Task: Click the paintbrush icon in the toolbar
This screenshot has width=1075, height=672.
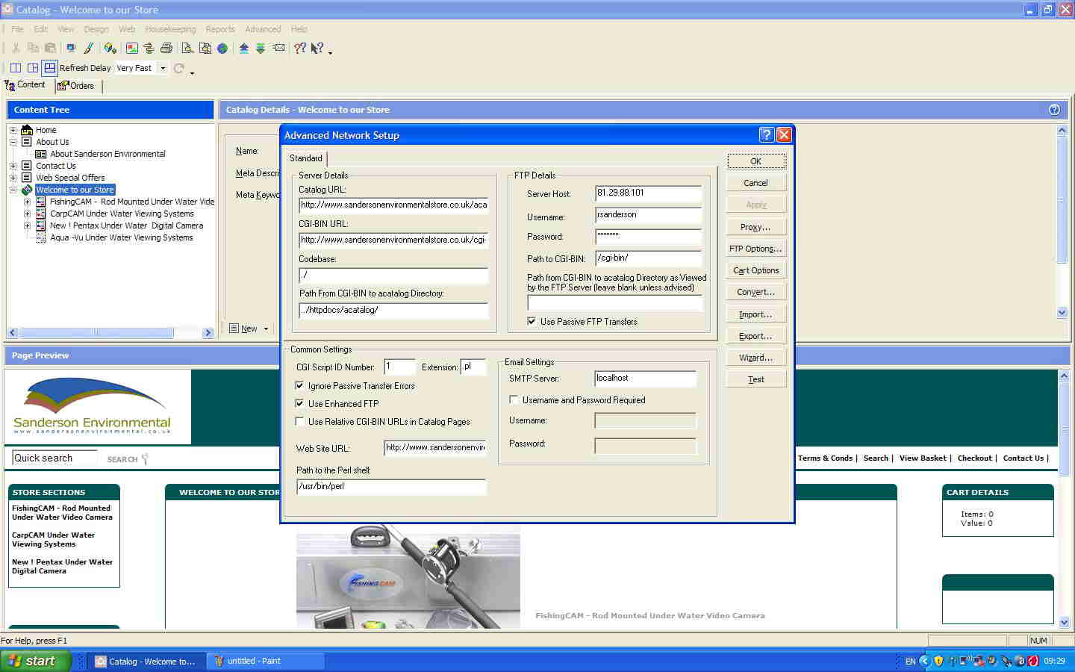Action: (88, 49)
